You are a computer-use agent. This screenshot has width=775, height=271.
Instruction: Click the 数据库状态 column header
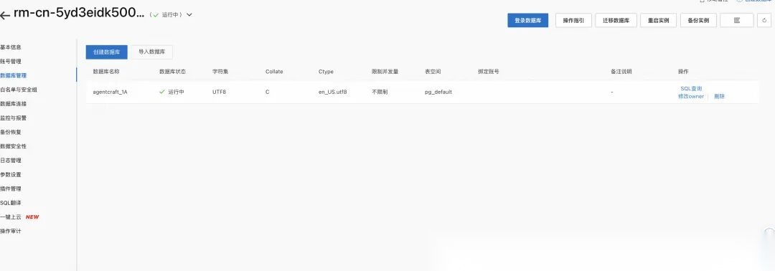tap(172, 72)
